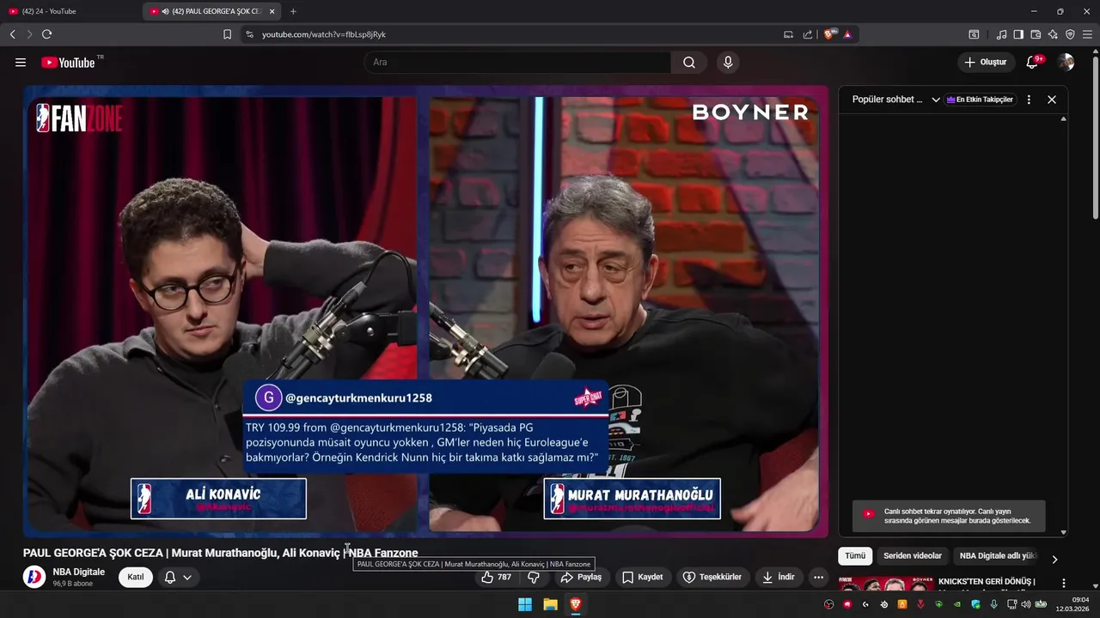Click the address bar URL
This screenshot has height=618, width=1100.
[324, 34]
